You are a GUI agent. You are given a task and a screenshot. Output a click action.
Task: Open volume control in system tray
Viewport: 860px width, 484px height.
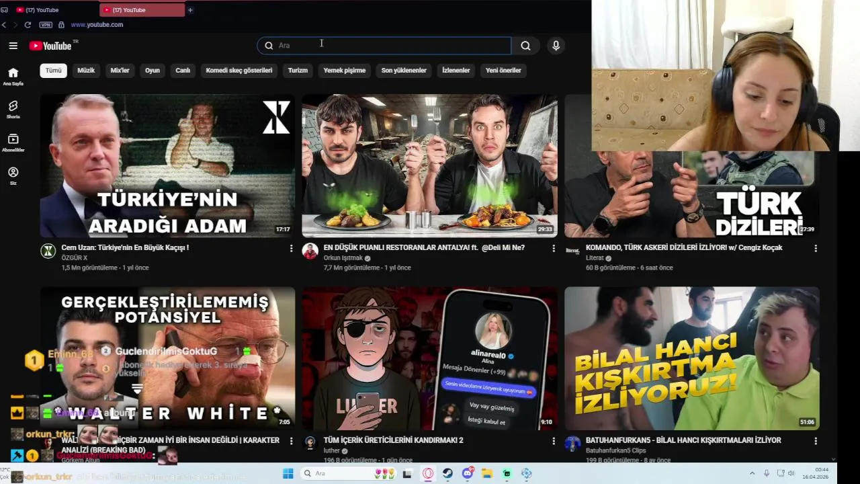click(x=791, y=473)
